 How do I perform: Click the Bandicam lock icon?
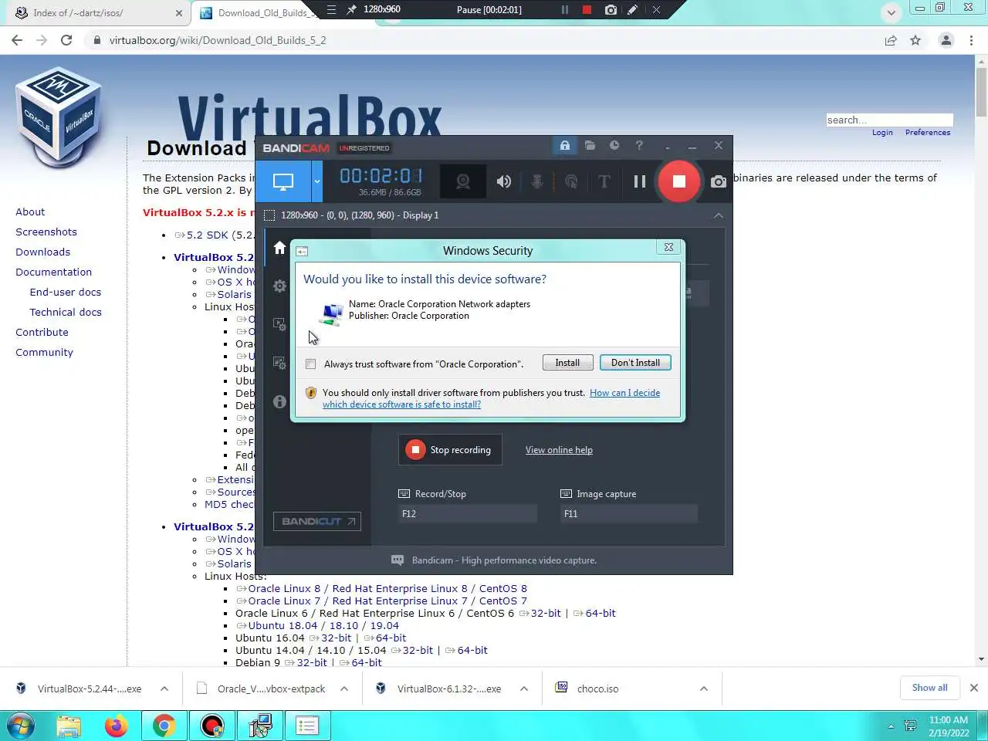coord(565,145)
